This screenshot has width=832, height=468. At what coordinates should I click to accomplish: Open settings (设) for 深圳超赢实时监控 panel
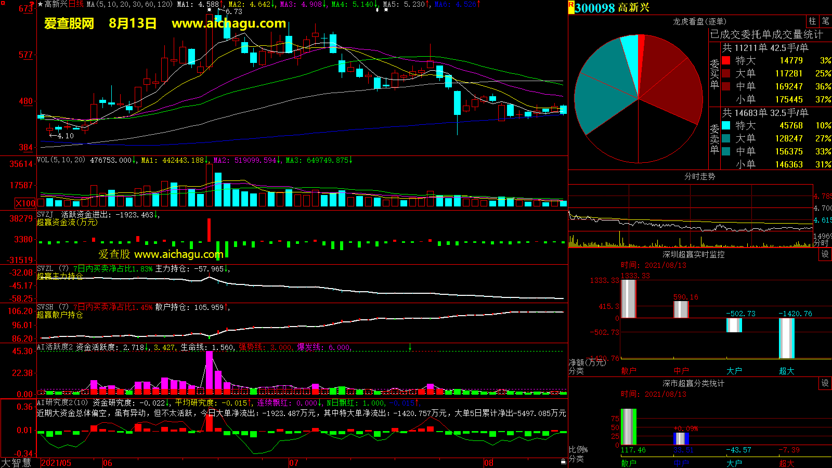[825, 254]
